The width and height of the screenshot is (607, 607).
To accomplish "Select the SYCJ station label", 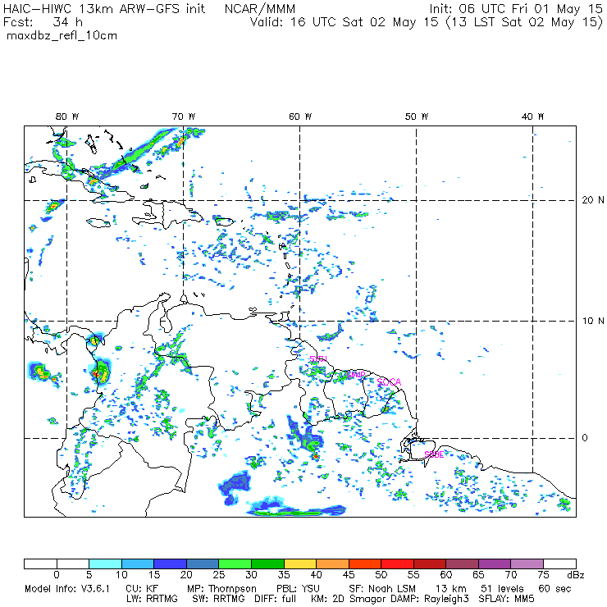I will tap(318, 358).
